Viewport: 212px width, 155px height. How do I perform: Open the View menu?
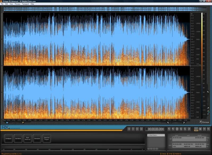(11, 4)
